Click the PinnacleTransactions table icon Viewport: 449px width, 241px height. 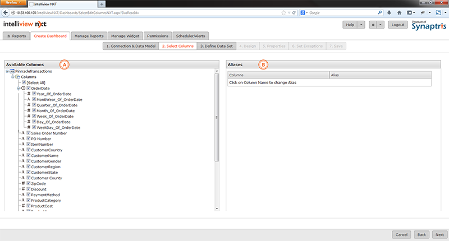pos(12,71)
